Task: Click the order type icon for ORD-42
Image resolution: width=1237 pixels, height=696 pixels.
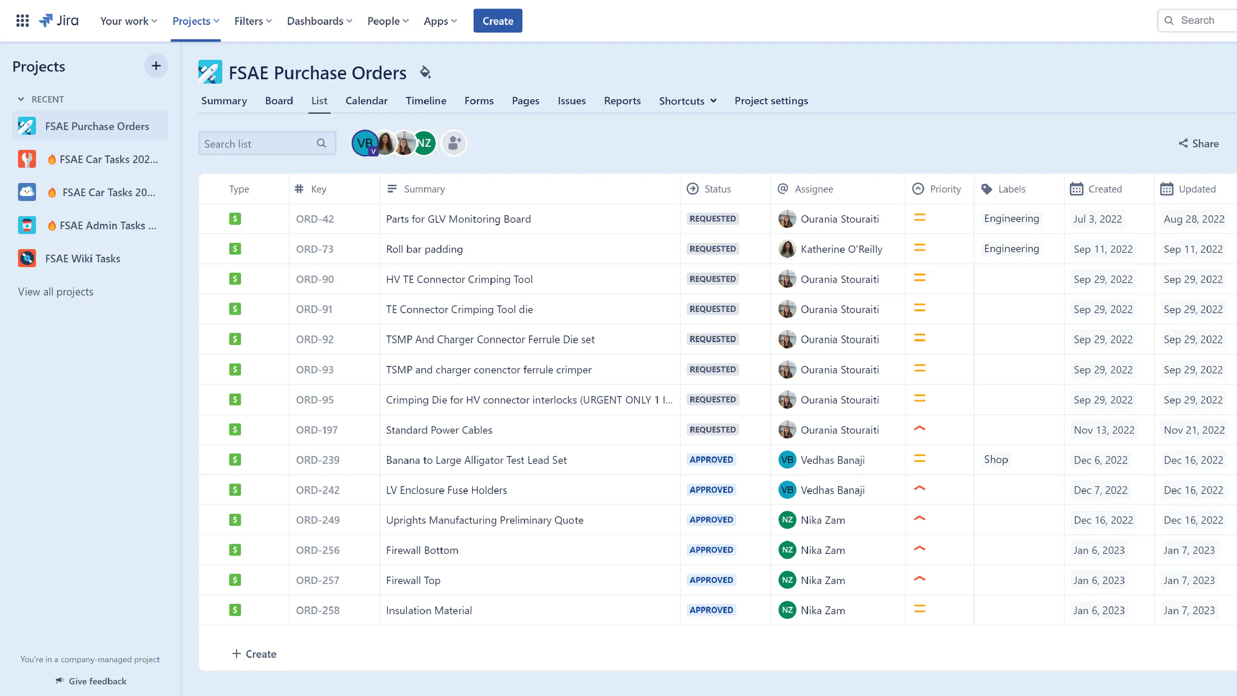Action: pyautogui.click(x=235, y=219)
